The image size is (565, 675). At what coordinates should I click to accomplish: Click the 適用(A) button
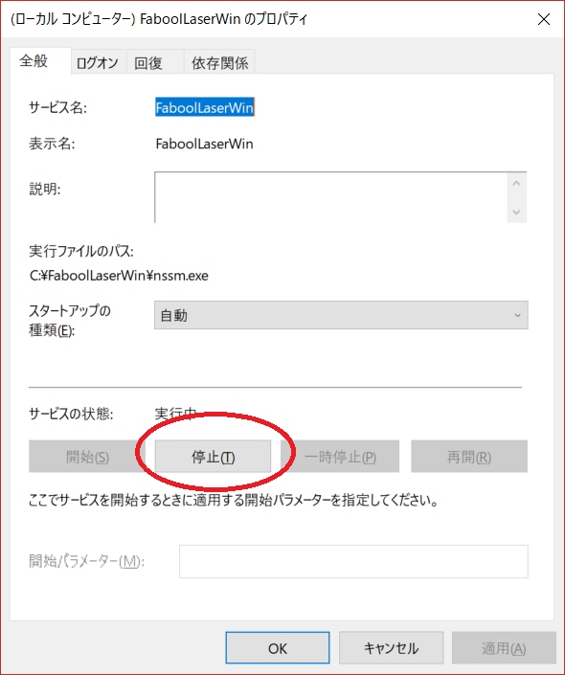coord(504,648)
